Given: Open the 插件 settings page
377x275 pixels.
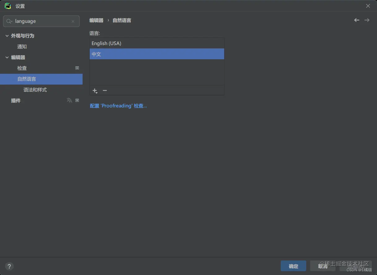Looking at the screenshot, I should pyautogui.click(x=41, y=101).
